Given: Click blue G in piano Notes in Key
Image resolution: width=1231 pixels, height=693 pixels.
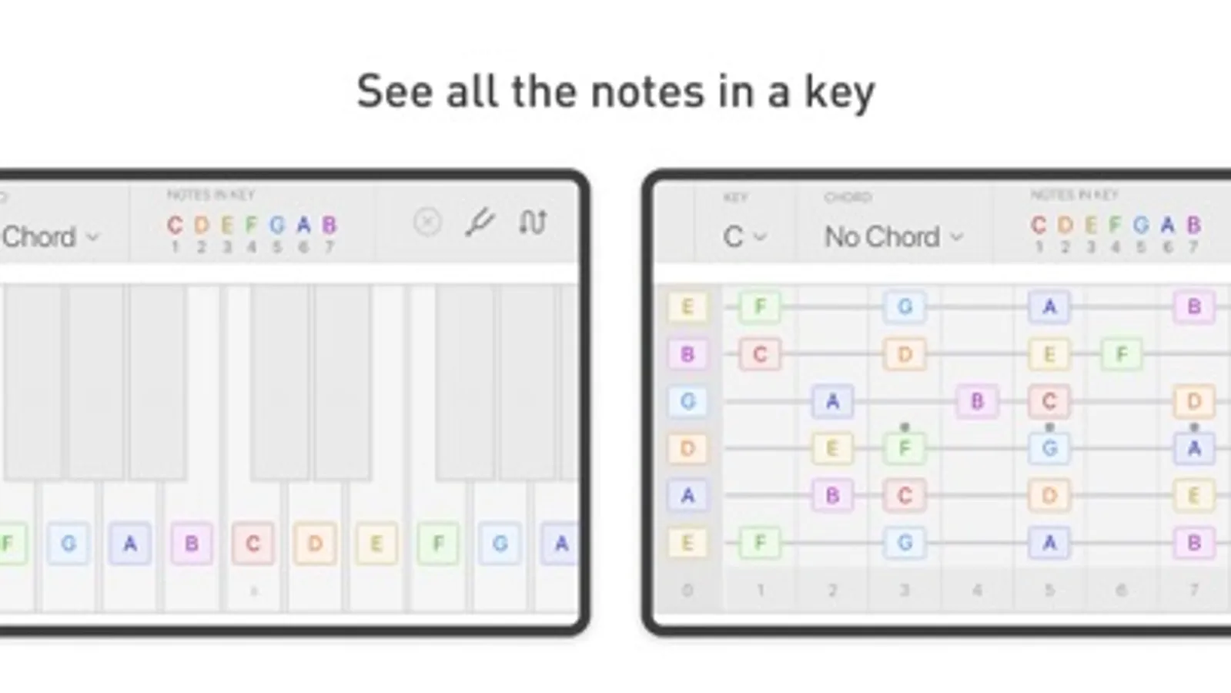Looking at the screenshot, I should point(277,226).
